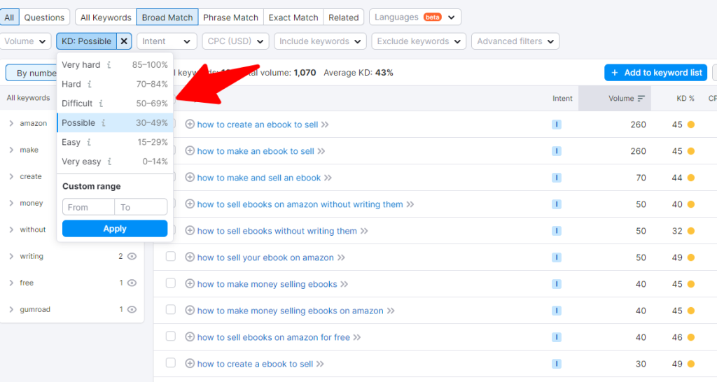Image resolution: width=717 pixels, height=382 pixels.
Task: Switch to Related tab
Action: [343, 17]
